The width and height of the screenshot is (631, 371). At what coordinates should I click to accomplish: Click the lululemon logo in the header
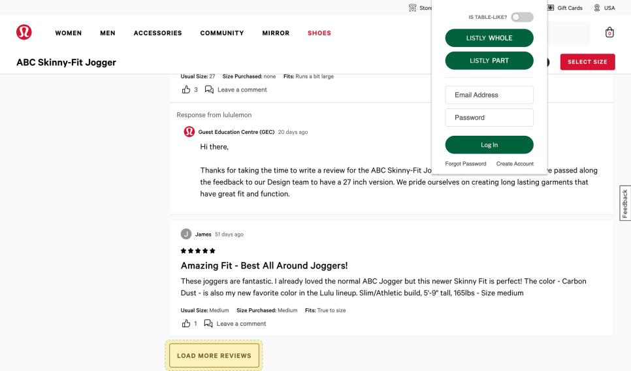[24, 33]
